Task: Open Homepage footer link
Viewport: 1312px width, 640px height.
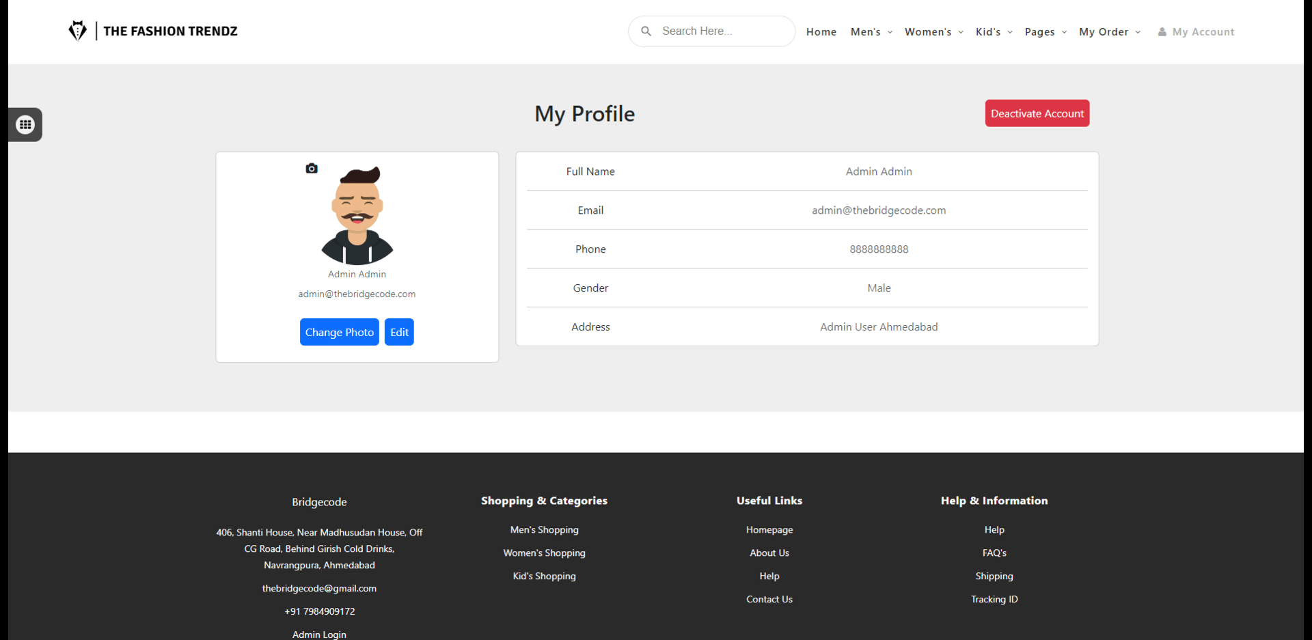Action: (769, 530)
